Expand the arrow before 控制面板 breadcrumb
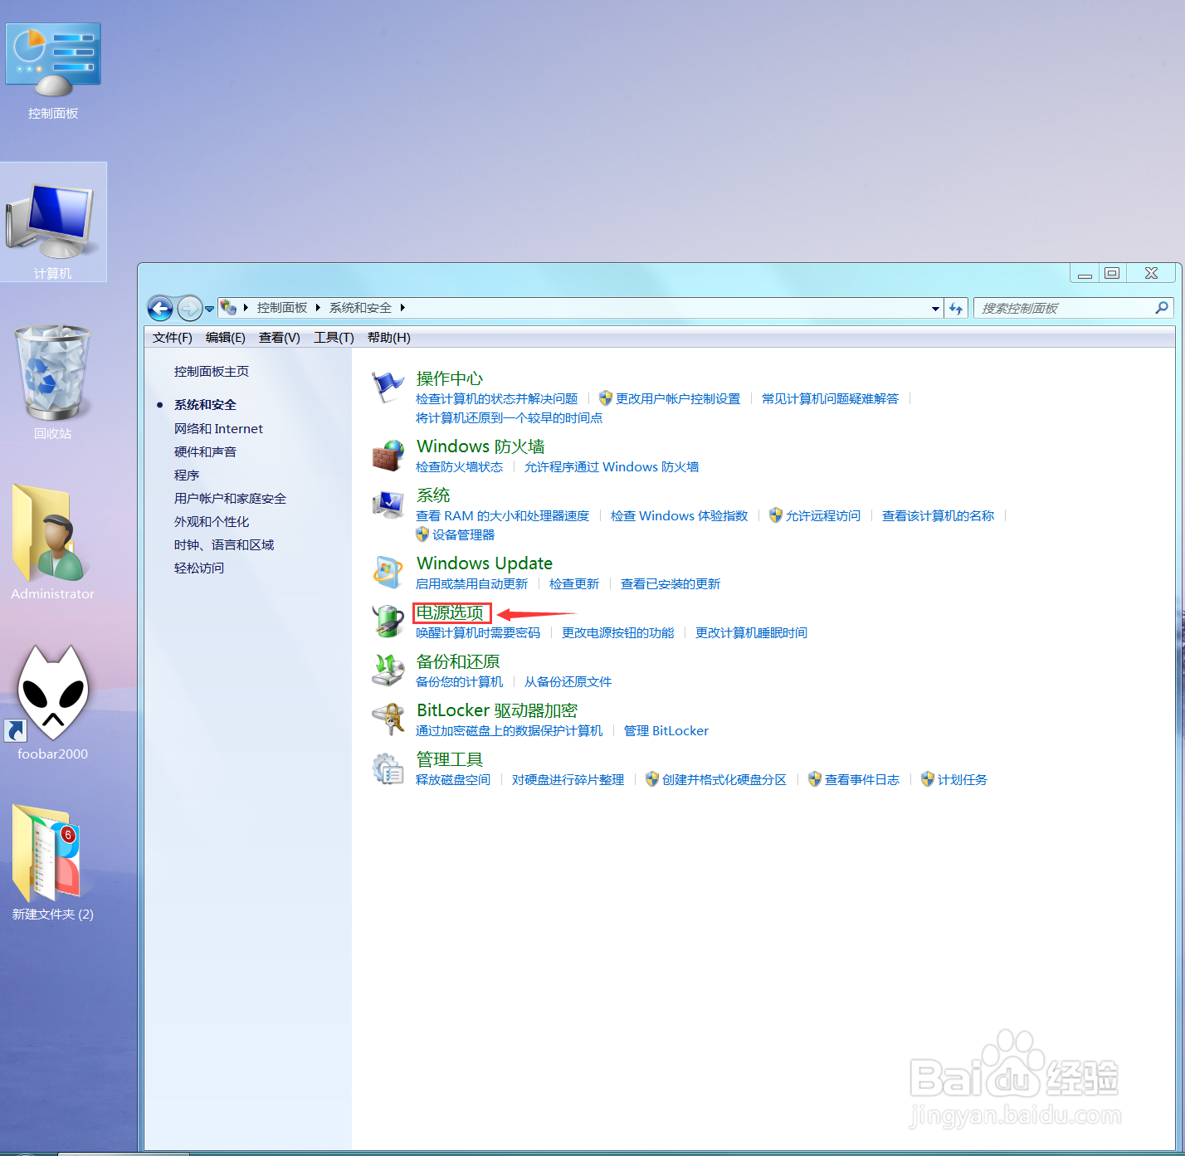Screen dimensions: 1185x1156 point(246,308)
